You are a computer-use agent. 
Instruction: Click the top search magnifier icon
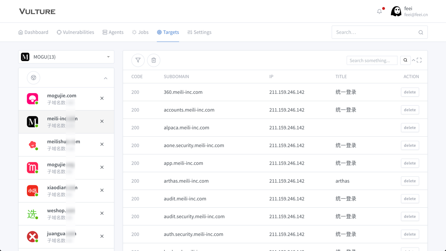coord(421,32)
